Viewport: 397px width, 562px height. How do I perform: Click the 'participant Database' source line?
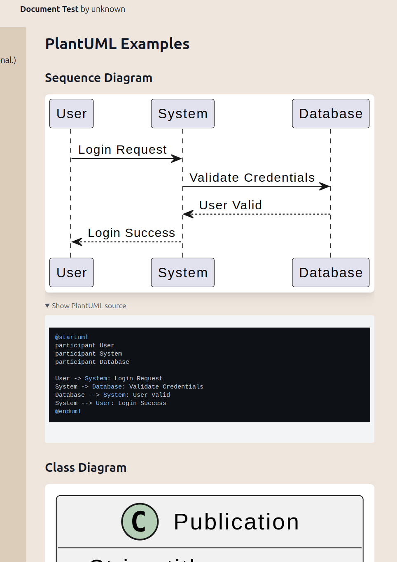click(92, 362)
